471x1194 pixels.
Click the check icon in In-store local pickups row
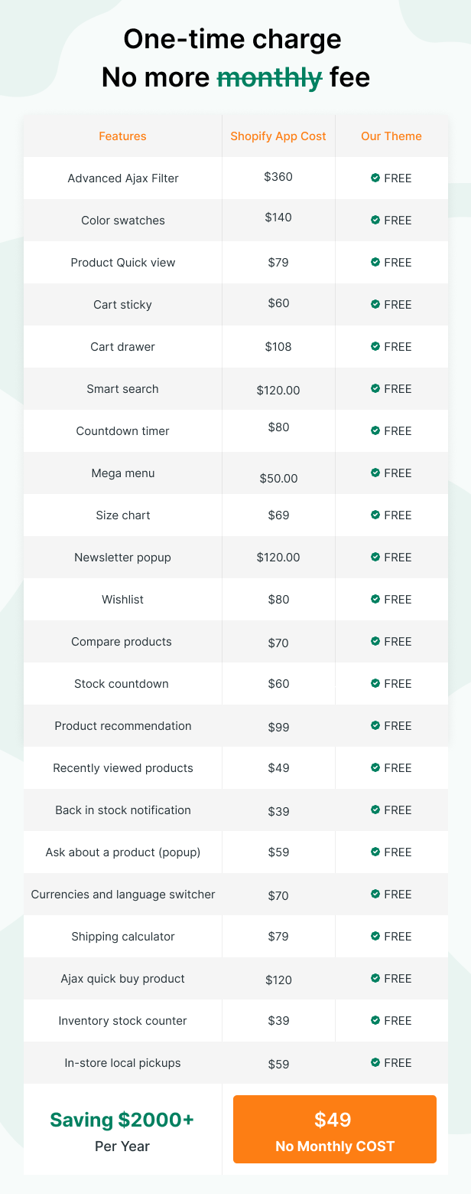click(x=375, y=1062)
